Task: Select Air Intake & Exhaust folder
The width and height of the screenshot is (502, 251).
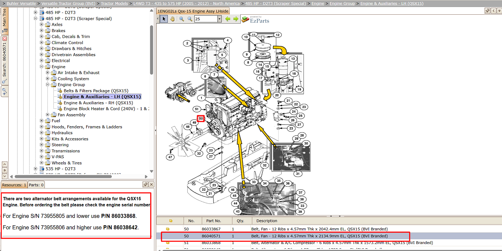Action: (79, 73)
